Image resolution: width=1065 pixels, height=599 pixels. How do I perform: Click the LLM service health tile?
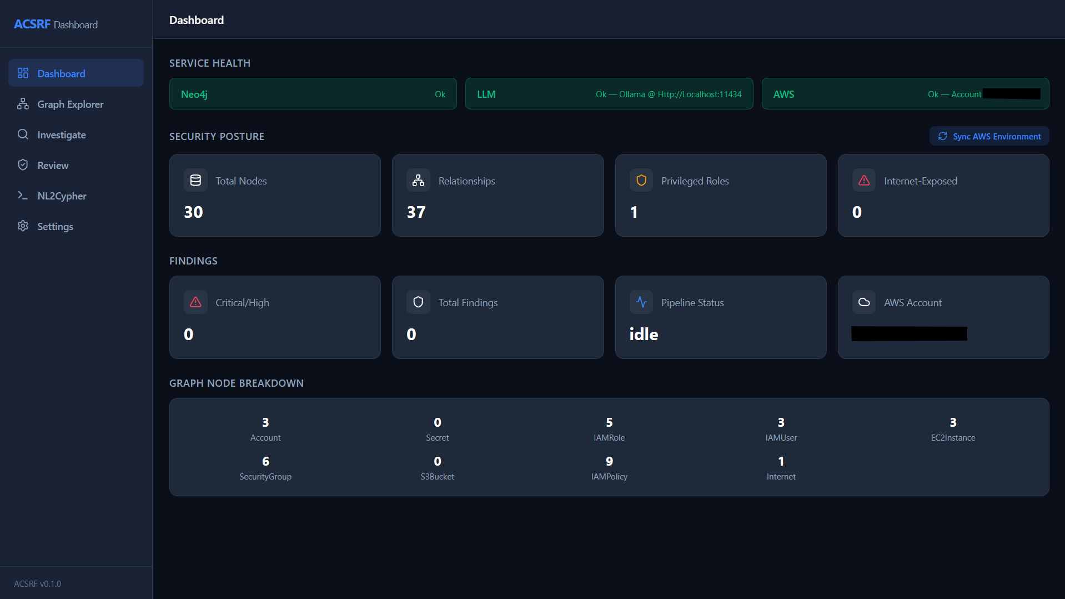609,94
